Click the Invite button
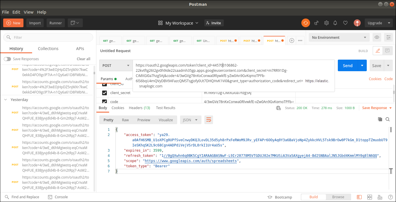The height and width of the screenshot is (202, 396). pos(214,23)
